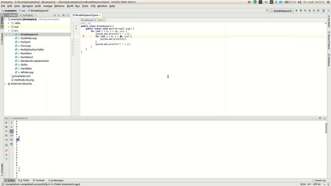The width and height of the screenshot is (331, 186).
Task: Open the Terminal tool window button
Action: (x=39, y=180)
